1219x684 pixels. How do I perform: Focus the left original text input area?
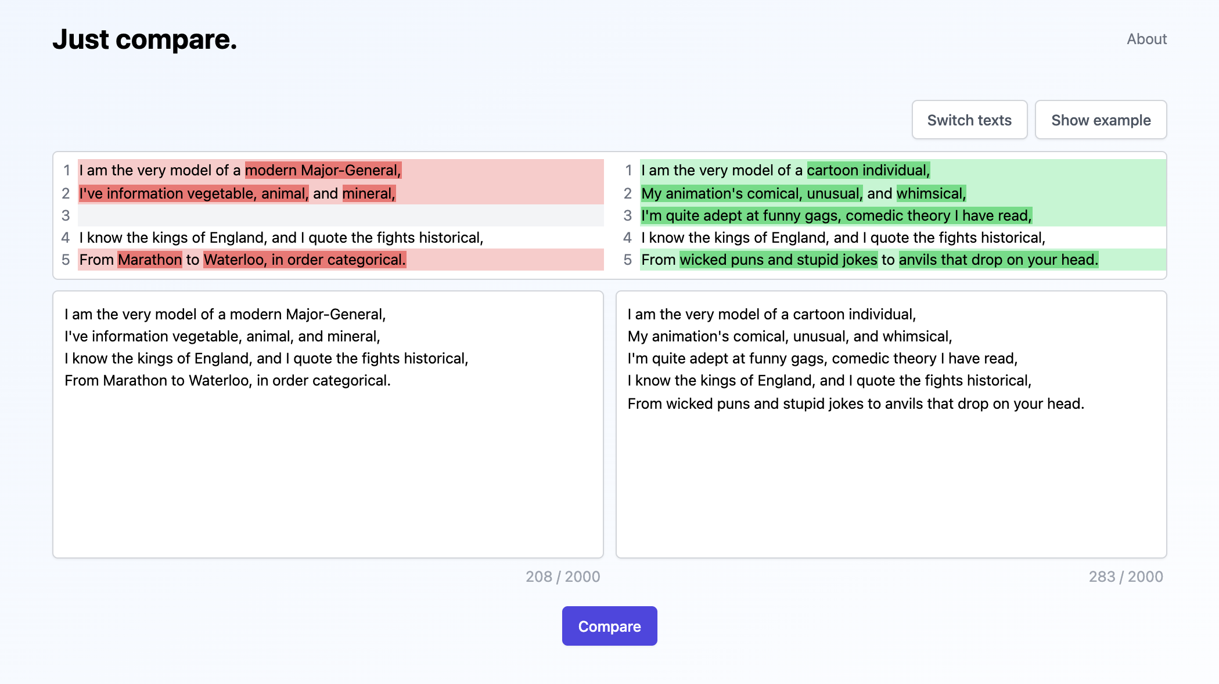point(328,465)
